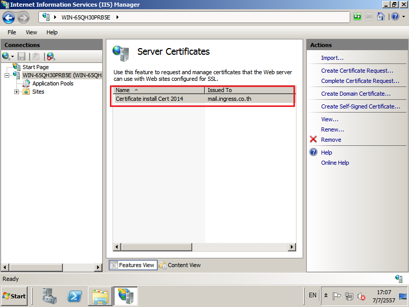Collapse the WIN-65QH30PRB5E server node
409x307 pixels.
pos(7,75)
